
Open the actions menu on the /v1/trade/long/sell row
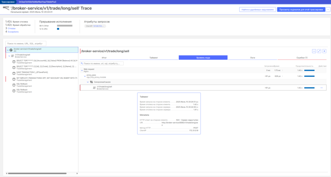[x=321, y=88]
